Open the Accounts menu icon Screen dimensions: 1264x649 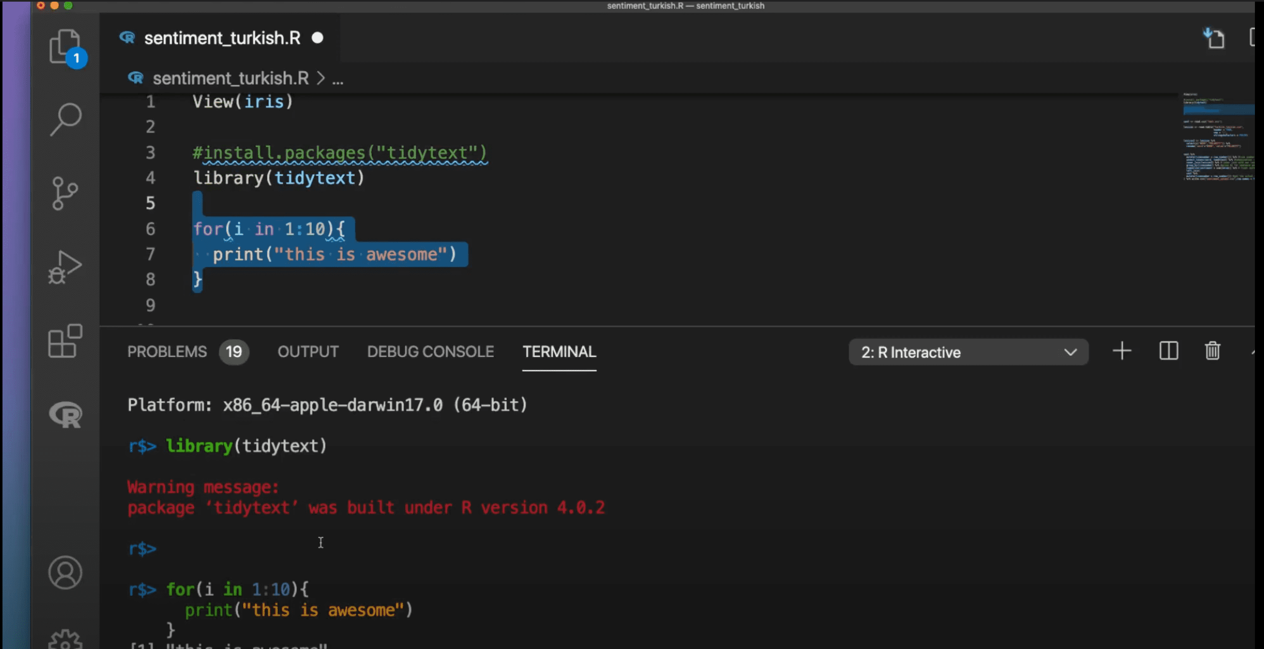[x=65, y=573]
